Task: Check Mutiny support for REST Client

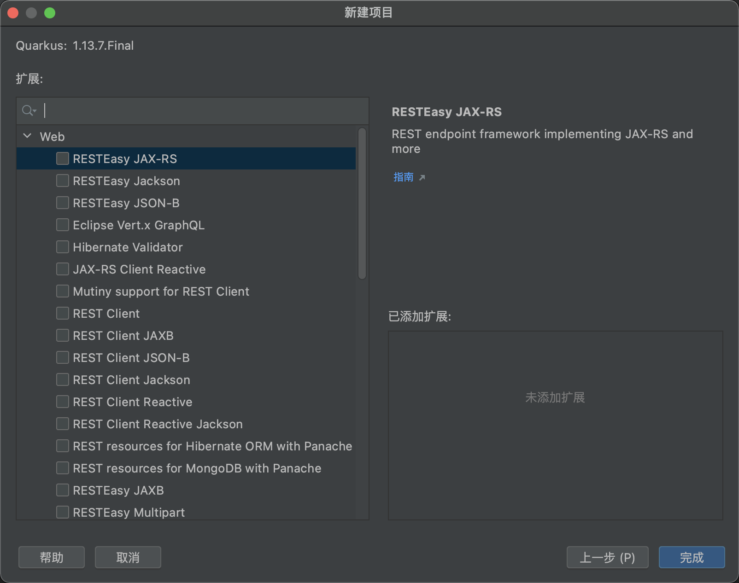Action: 63,291
